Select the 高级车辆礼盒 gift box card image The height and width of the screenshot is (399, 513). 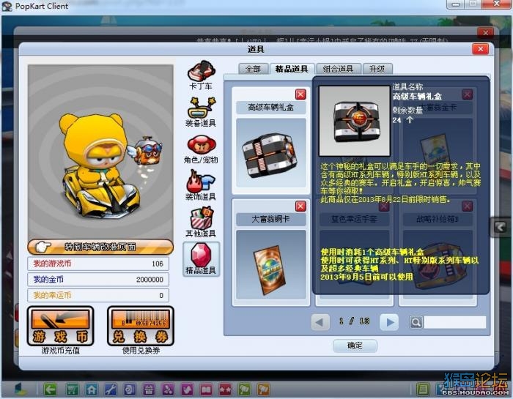(x=271, y=153)
